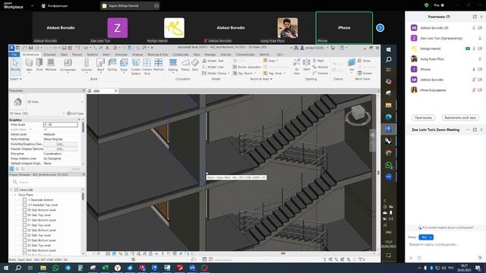Open the Model Group dropdown
Screen dimensions: 486x273
[229, 74]
